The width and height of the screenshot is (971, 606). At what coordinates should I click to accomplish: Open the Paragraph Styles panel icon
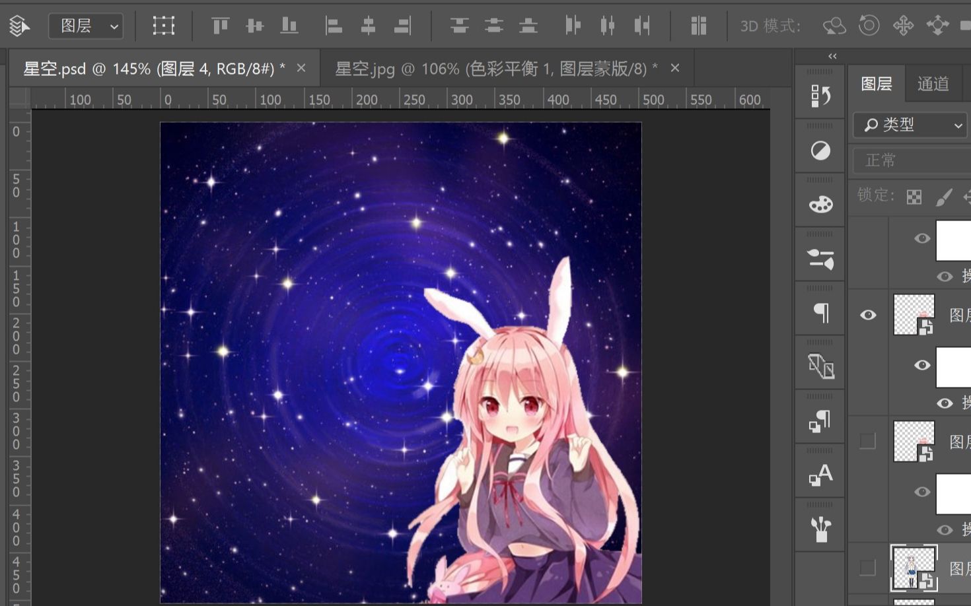820,421
